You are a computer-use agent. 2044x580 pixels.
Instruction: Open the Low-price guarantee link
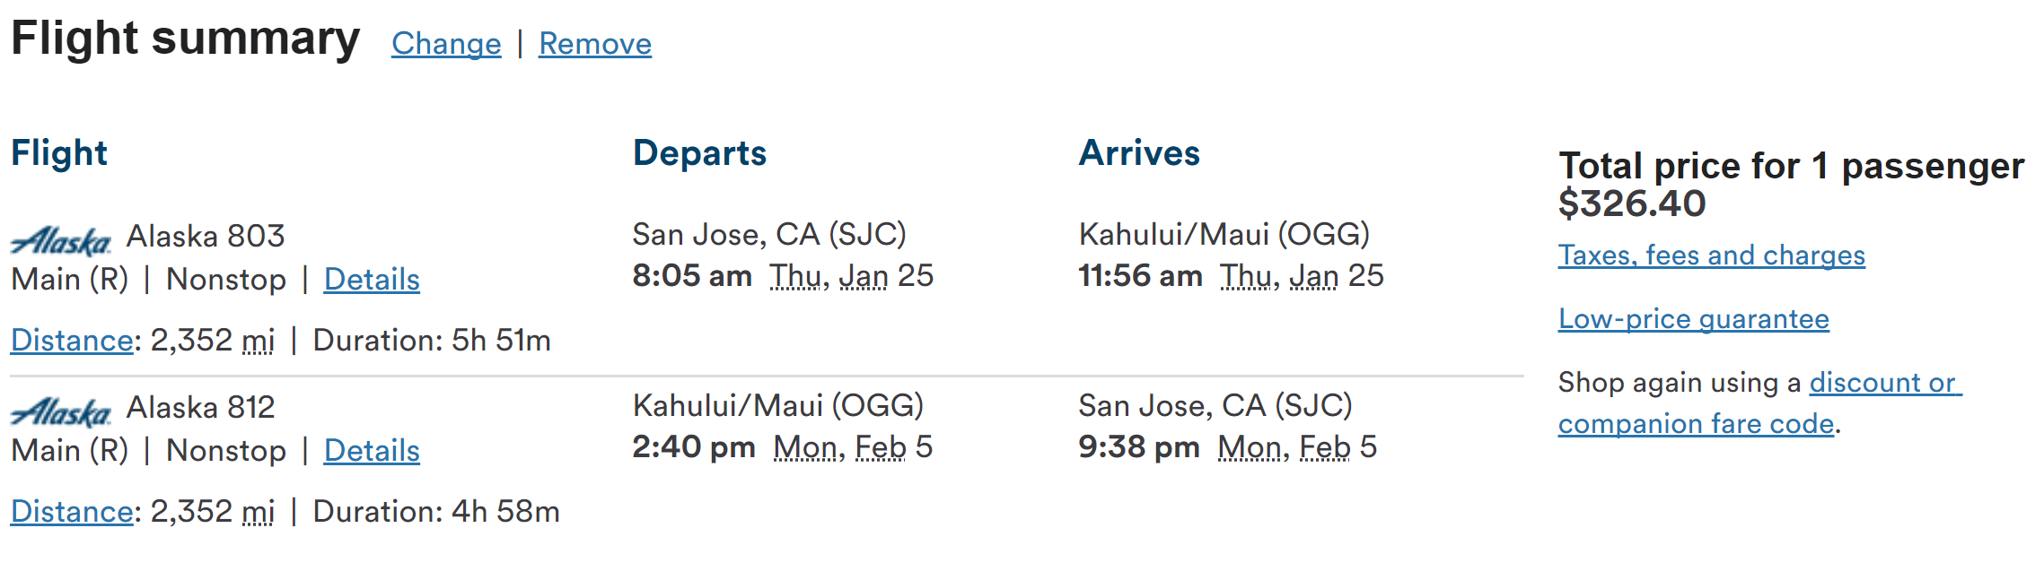(1693, 319)
